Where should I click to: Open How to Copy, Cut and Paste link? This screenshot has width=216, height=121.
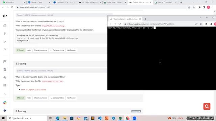click(33, 89)
